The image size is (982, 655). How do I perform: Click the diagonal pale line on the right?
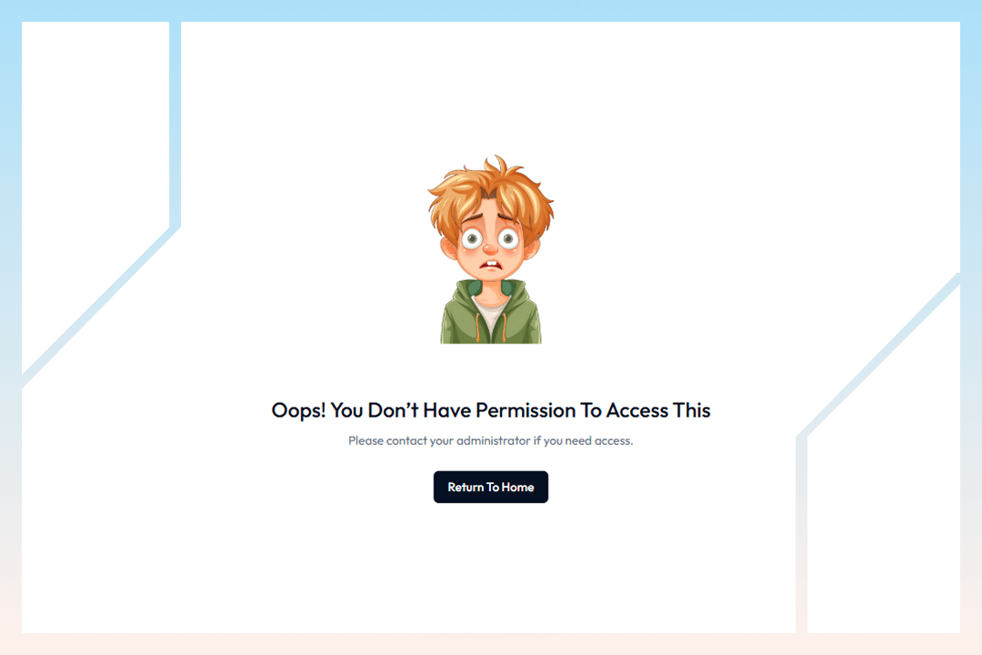click(x=878, y=355)
